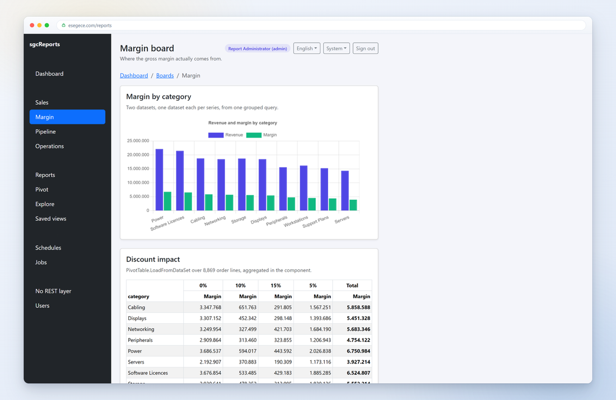Click the 5% pivot column header
The height and width of the screenshot is (400, 616).
click(313, 285)
